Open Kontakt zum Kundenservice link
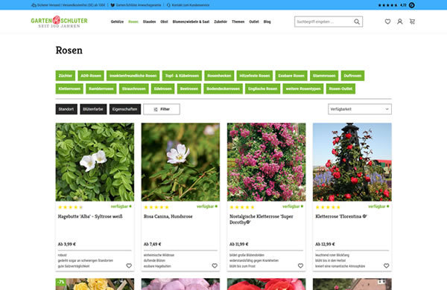The height and width of the screenshot is (290, 447). coord(191,5)
